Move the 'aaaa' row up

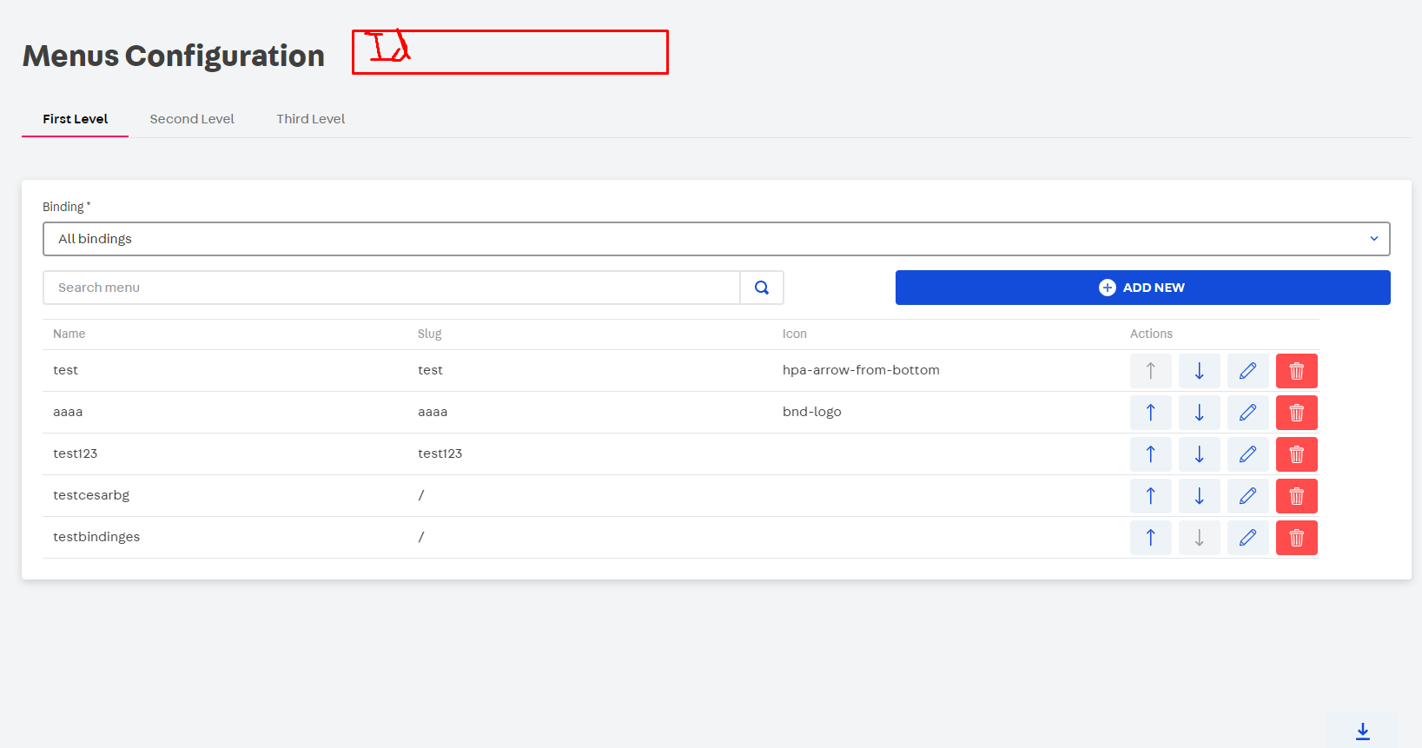coord(1151,413)
